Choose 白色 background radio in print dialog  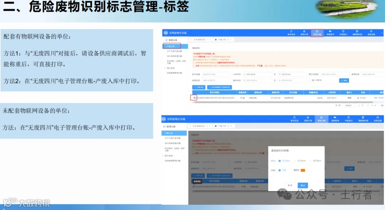point(279,170)
